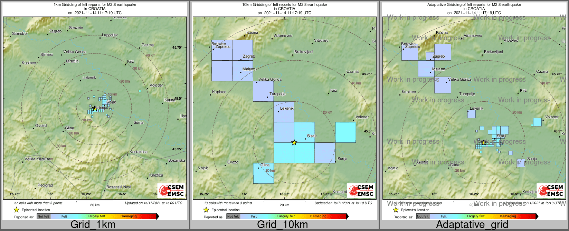Click 'Largely felt' on the Grid_10km color scale
Screen dimensions: 569x231
click(x=286, y=217)
